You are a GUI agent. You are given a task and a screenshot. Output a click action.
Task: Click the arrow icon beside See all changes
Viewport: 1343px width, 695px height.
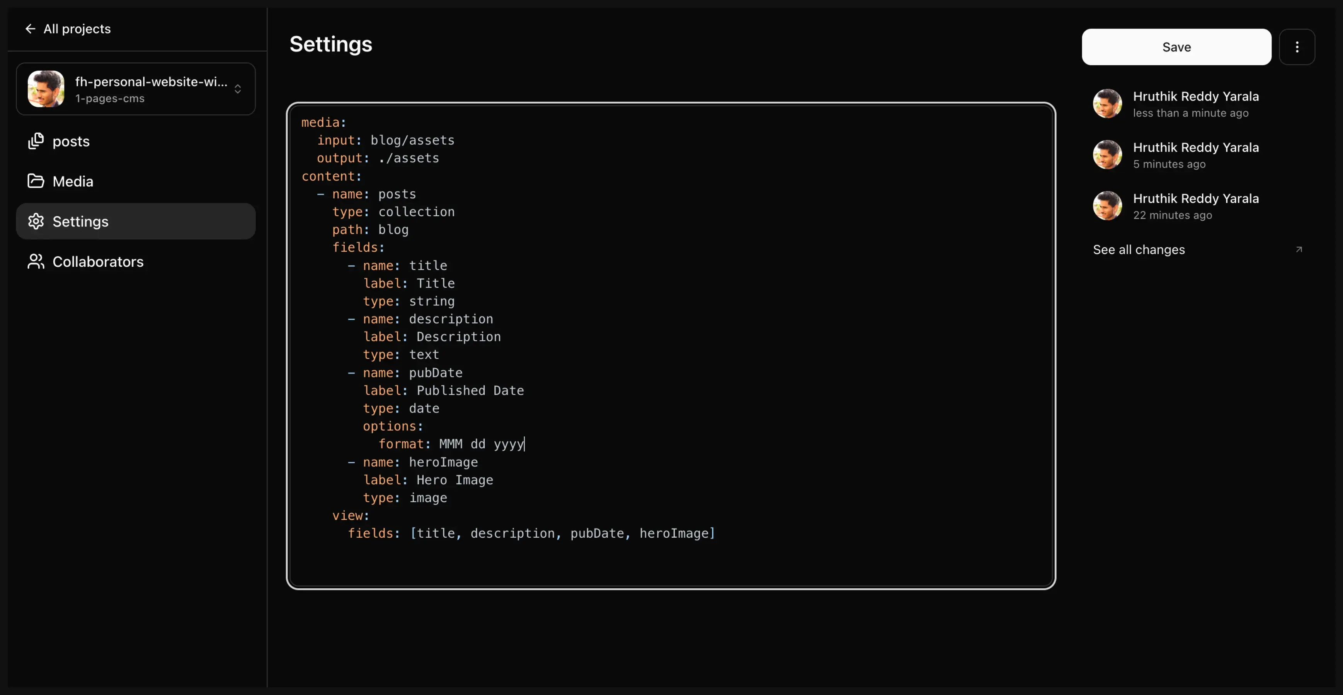pyautogui.click(x=1299, y=249)
